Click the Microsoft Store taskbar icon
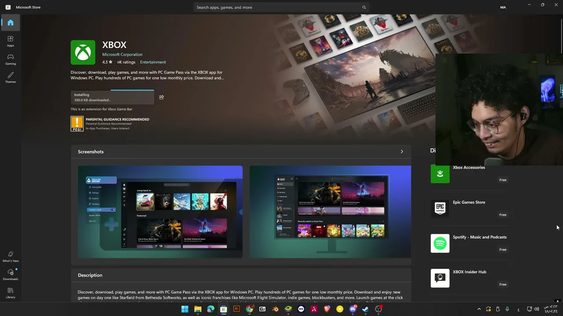Viewport: 563px width, 316px height. pyautogui.click(x=223, y=309)
